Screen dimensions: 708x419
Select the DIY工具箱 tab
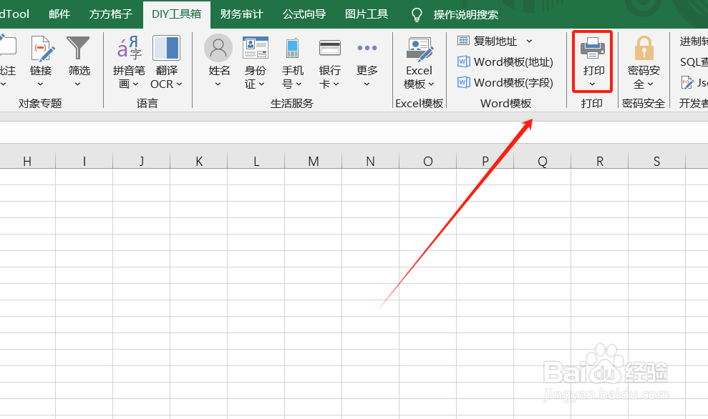coord(177,14)
